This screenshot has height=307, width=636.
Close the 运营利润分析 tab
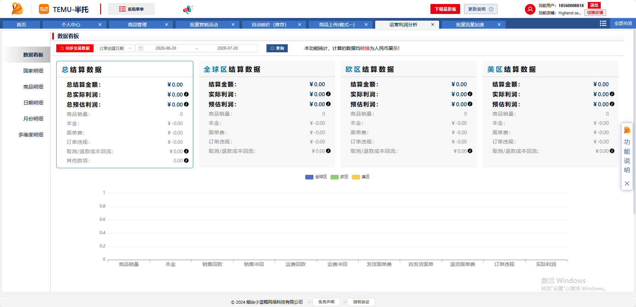pos(432,24)
